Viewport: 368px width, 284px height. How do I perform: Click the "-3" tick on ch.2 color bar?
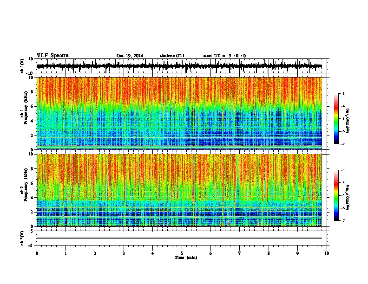coord(342,170)
